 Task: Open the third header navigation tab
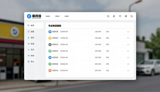click(67, 16)
